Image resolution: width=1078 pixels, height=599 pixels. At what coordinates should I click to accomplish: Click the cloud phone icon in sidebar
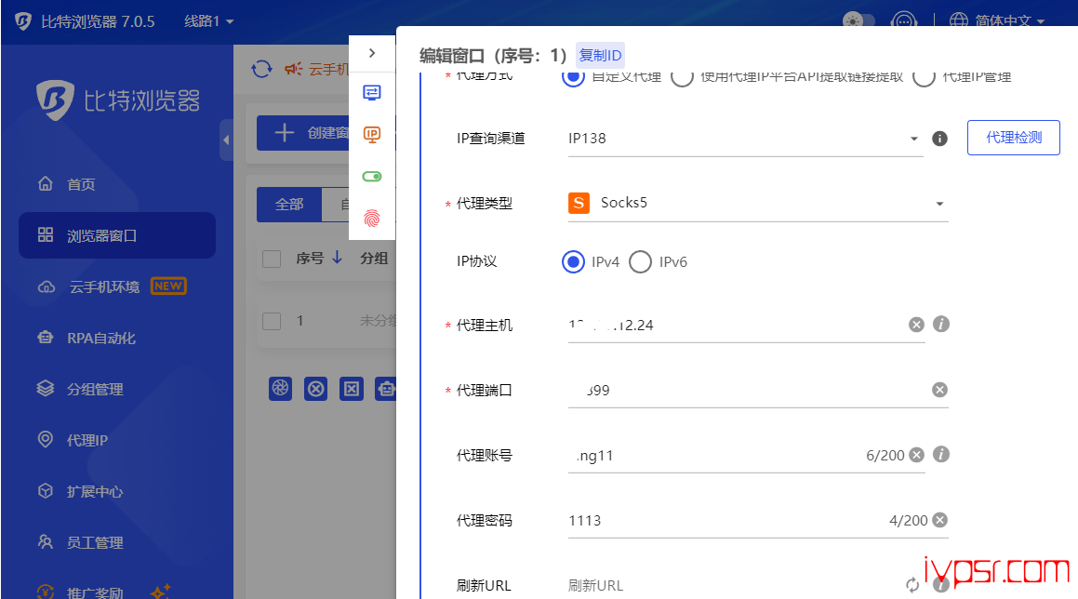tap(47, 286)
